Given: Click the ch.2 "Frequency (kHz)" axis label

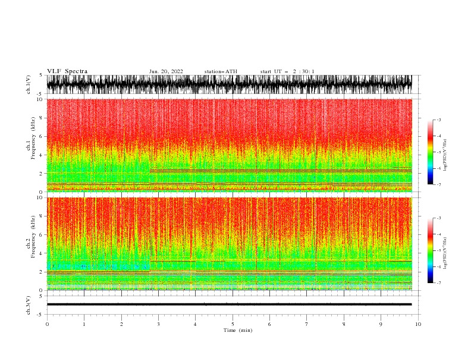Looking at the screenshot, I should coord(33,237).
